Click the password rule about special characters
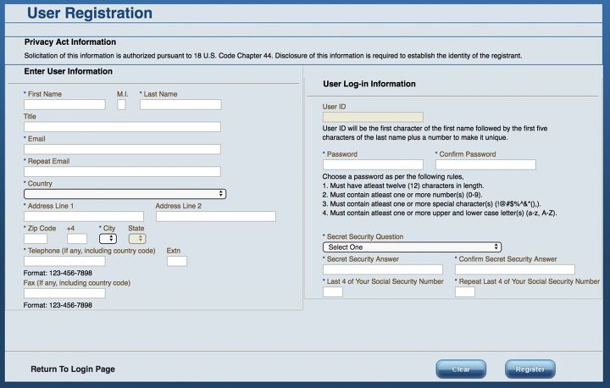The image size is (610, 388). coord(431,204)
